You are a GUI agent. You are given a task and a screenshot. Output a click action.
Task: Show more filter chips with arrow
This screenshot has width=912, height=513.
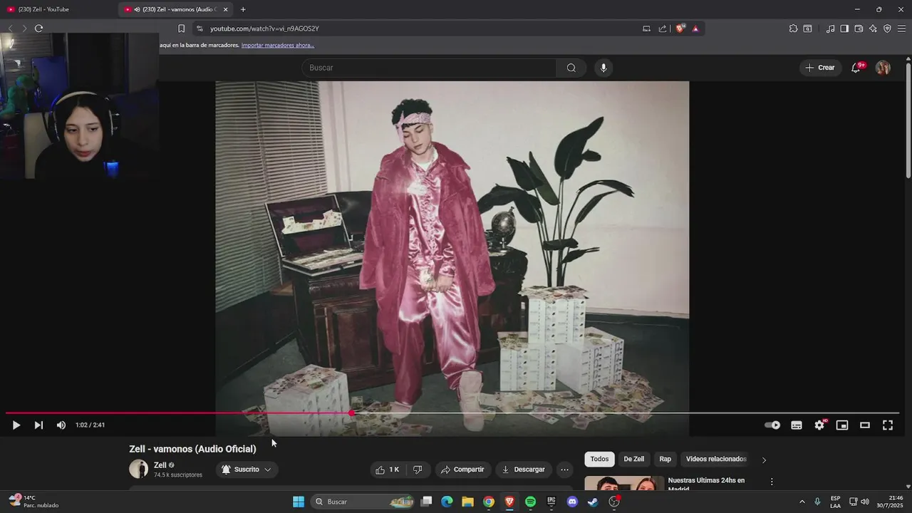coord(764,460)
